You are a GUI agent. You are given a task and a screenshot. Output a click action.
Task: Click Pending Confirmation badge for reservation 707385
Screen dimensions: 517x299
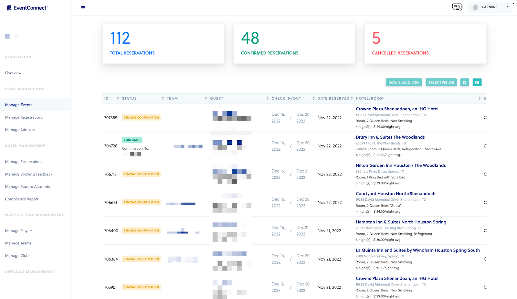click(141, 118)
